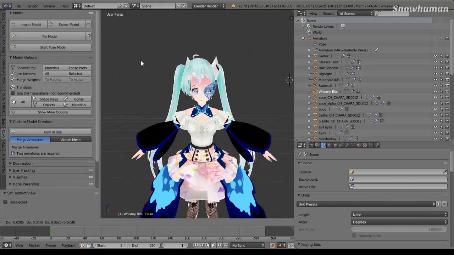Open the Object properties tab icon
This screenshot has height=255, width=454.
pyautogui.click(x=335, y=145)
